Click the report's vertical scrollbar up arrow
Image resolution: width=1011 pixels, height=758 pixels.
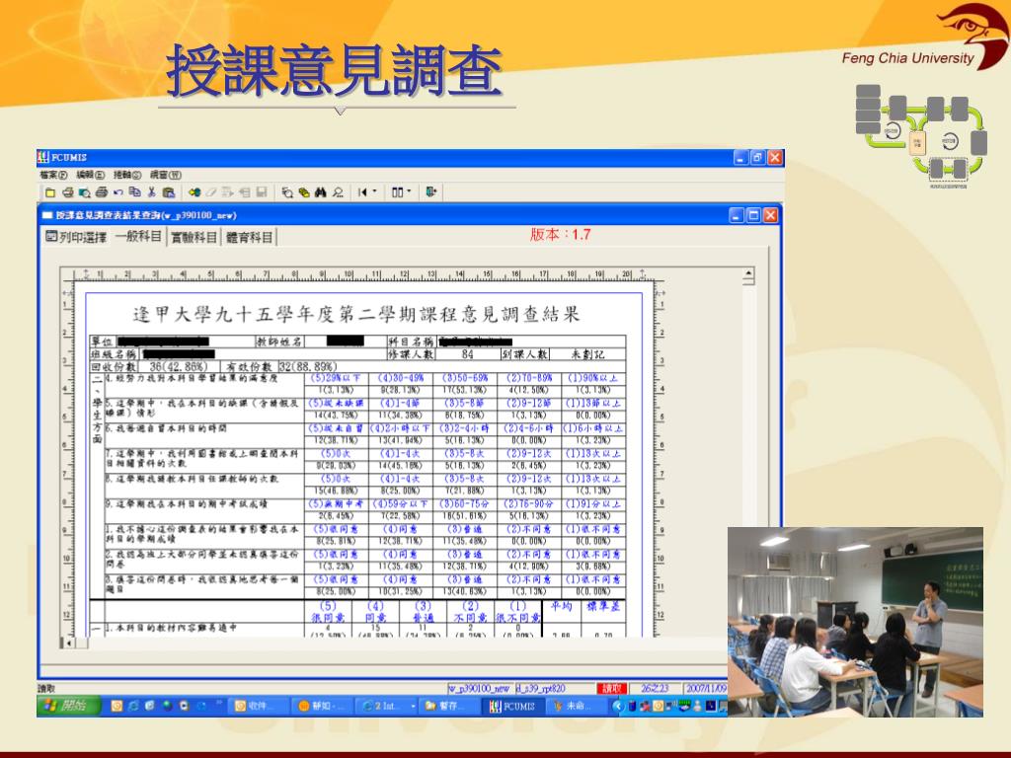[748, 274]
